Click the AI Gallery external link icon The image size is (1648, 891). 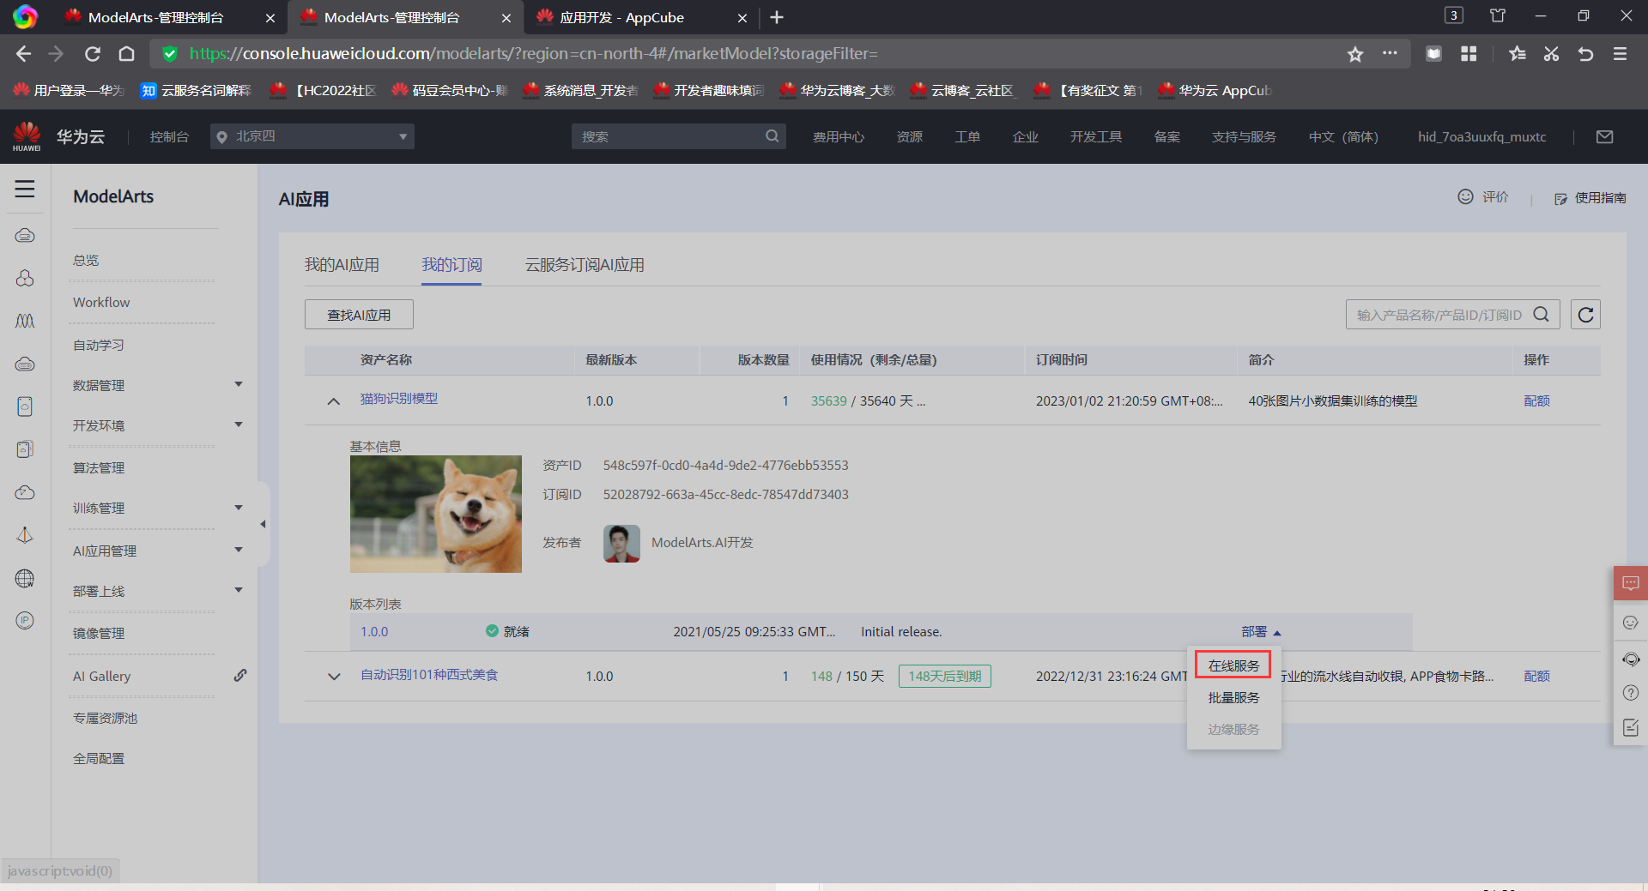point(240,676)
